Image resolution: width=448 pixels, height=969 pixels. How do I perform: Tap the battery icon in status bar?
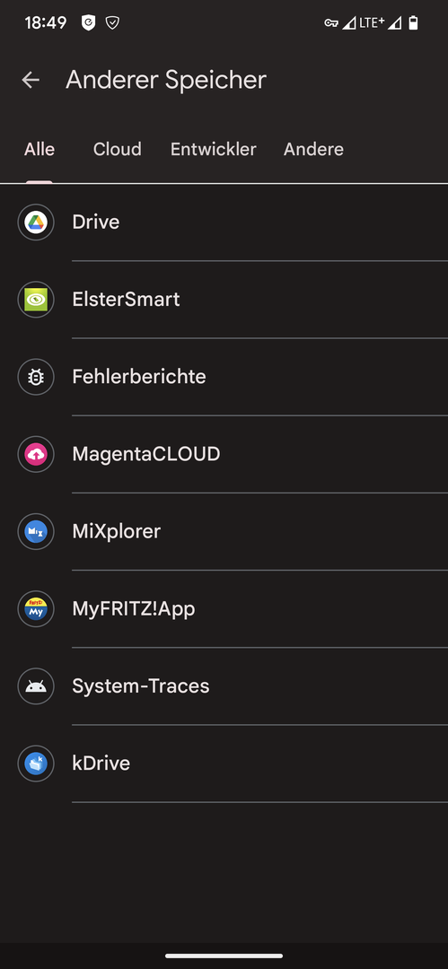click(413, 23)
